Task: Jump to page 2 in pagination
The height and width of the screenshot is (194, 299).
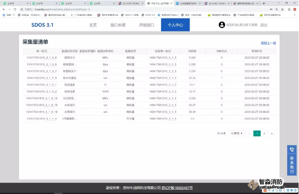Action: click(264, 133)
